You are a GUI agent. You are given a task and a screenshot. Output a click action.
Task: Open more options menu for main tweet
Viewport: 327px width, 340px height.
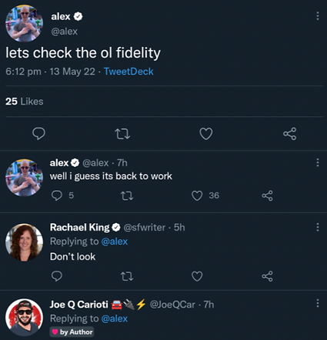coord(318,16)
